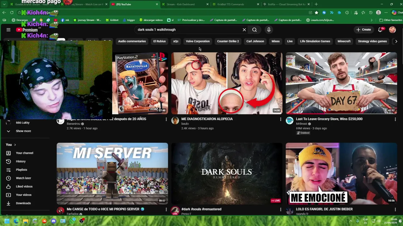
Task: Open the Other favourites folder
Action: pyautogui.click(x=391, y=20)
